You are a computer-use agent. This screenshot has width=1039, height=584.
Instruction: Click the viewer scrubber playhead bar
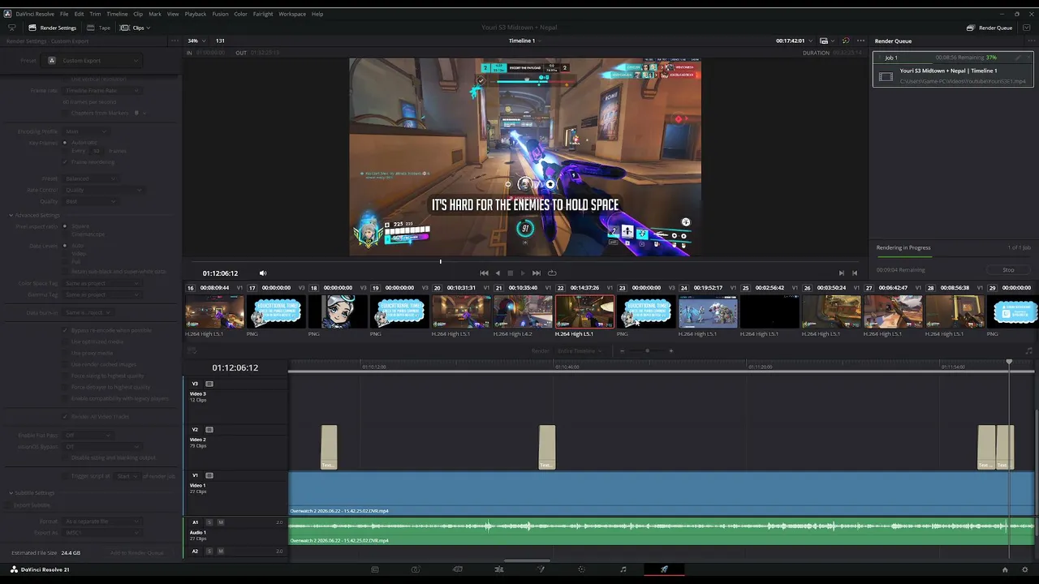pos(441,262)
